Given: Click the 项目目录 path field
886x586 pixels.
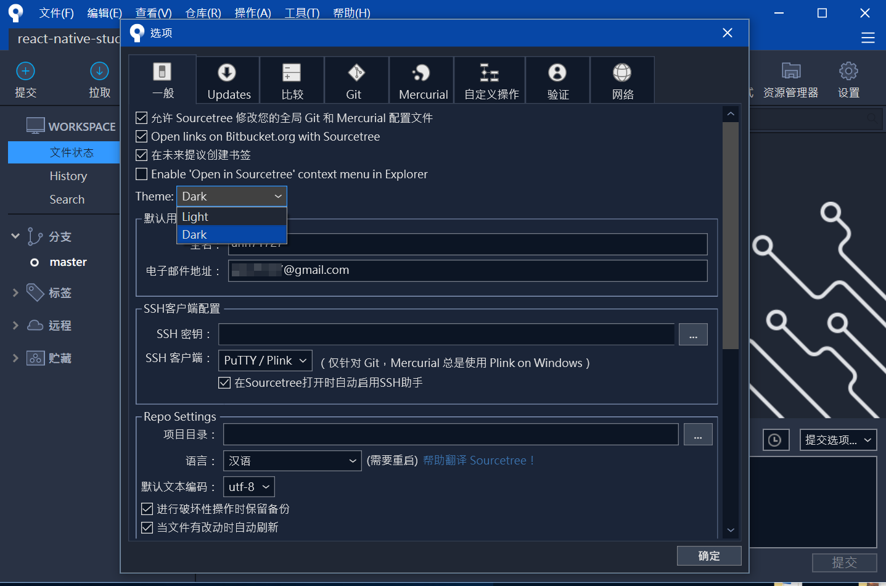Looking at the screenshot, I should point(451,434).
